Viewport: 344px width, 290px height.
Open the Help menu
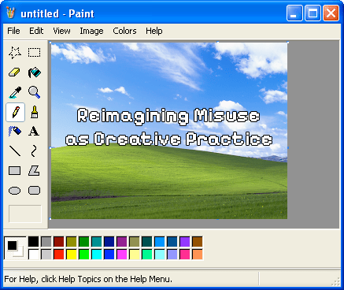pos(154,31)
